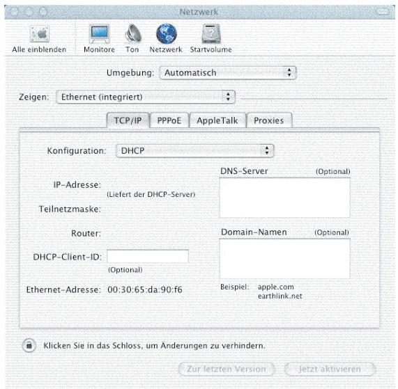Click the example text earthlink.net
The image size is (398, 389).
280,296
